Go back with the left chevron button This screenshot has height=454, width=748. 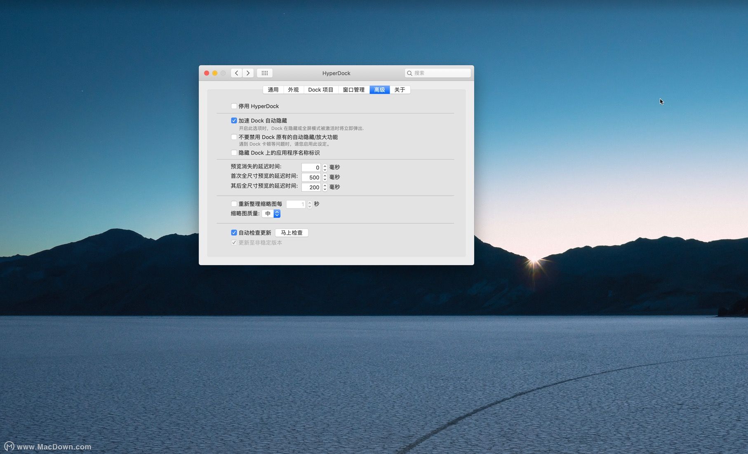coord(236,73)
